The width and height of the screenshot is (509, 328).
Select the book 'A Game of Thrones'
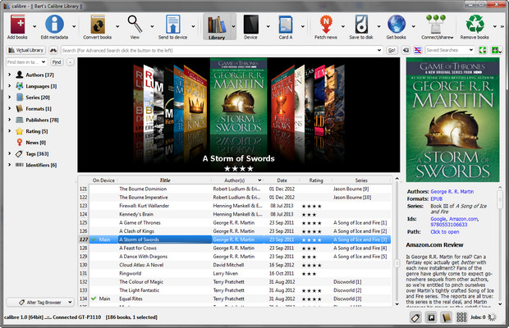coord(140,223)
